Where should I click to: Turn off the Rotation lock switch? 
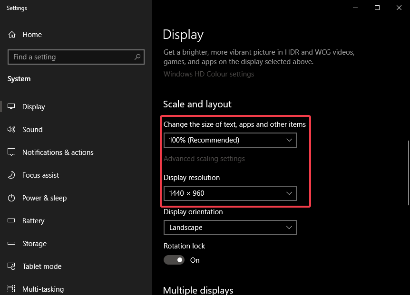click(x=174, y=260)
